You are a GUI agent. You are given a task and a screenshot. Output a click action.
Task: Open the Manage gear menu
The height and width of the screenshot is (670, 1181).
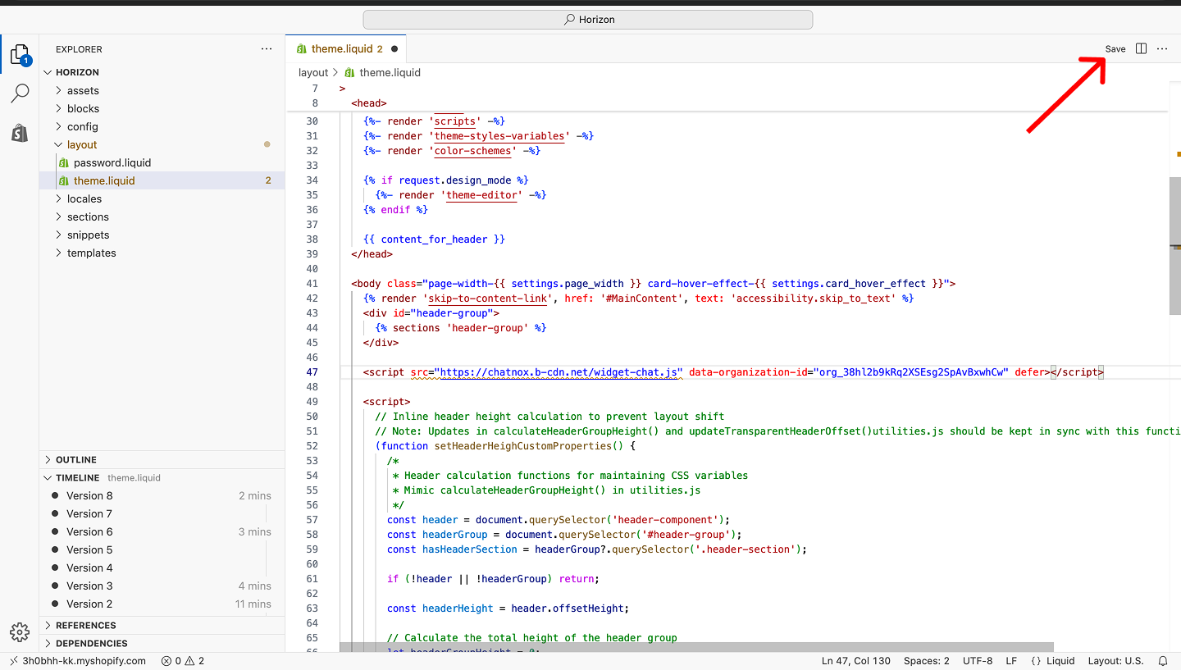pos(20,631)
